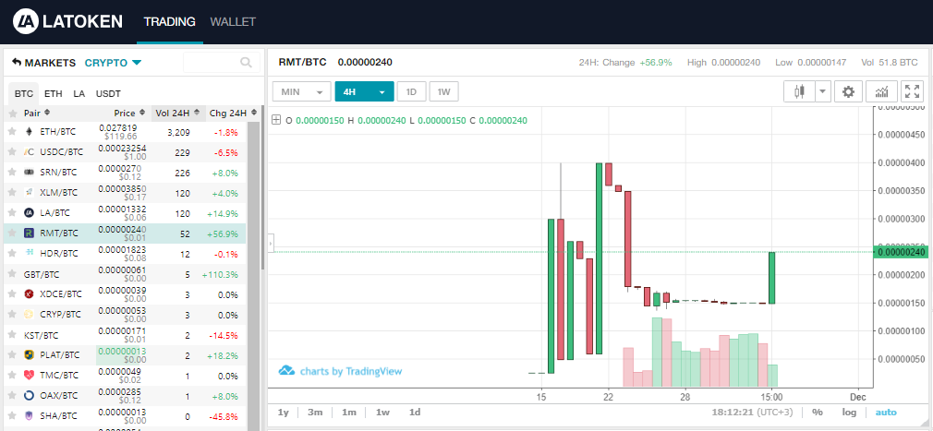Click the candlestick chart style icon

[799, 91]
